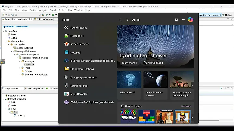Collapse the Message Definitions node

[x=12, y=51]
